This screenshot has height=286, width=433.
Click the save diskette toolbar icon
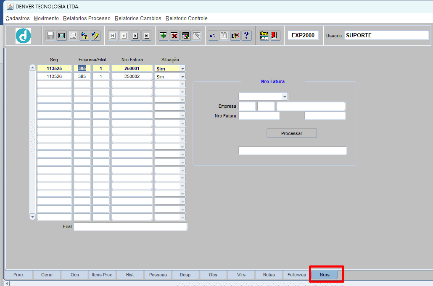[50, 36]
